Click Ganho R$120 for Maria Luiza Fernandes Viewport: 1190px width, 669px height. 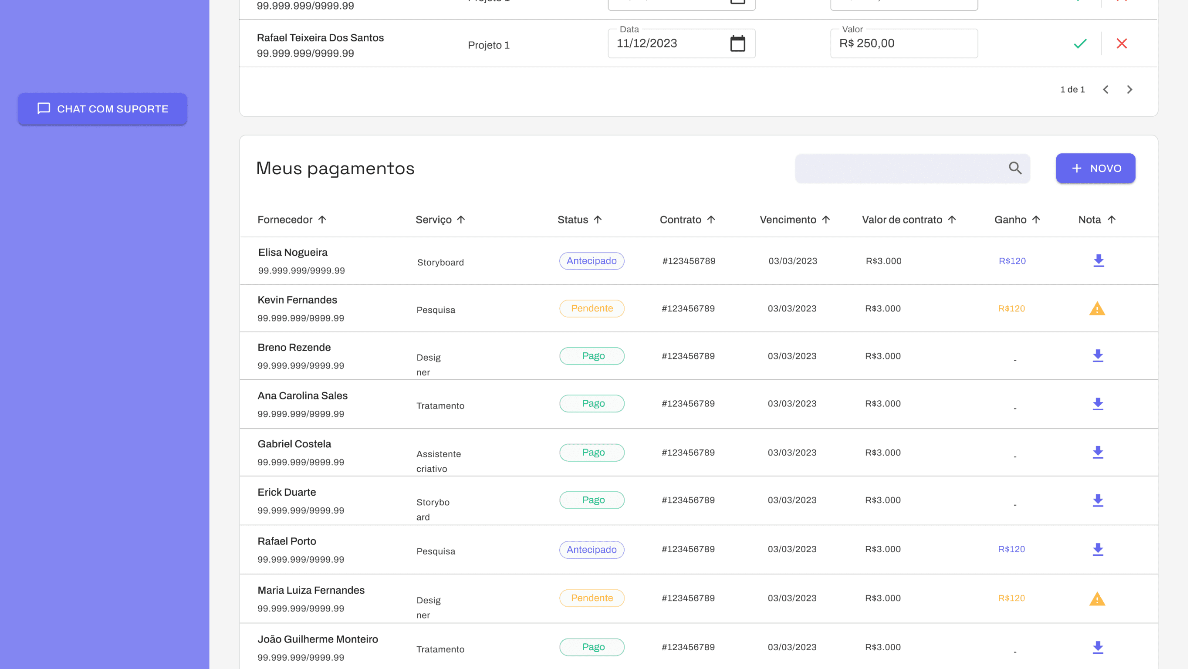pos(1011,598)
